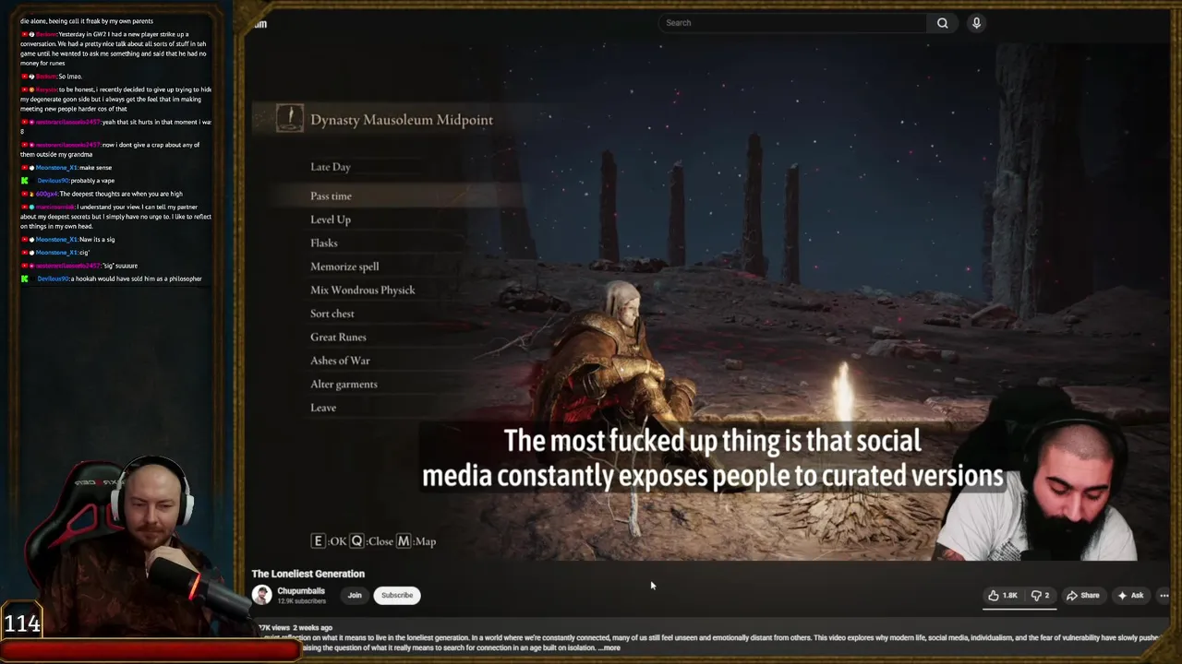
Task: Choose 'Alter garments' entry
Action: (x=344, y=384)
